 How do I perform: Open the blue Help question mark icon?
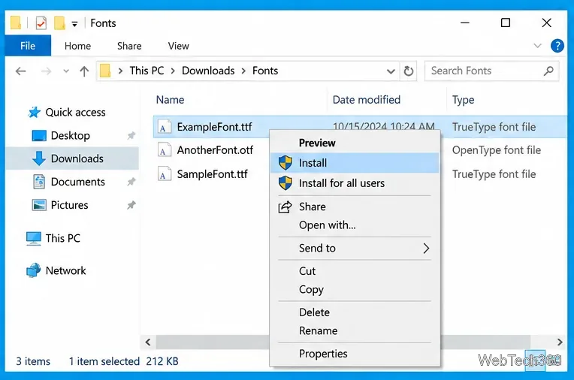tap(557, 46)
